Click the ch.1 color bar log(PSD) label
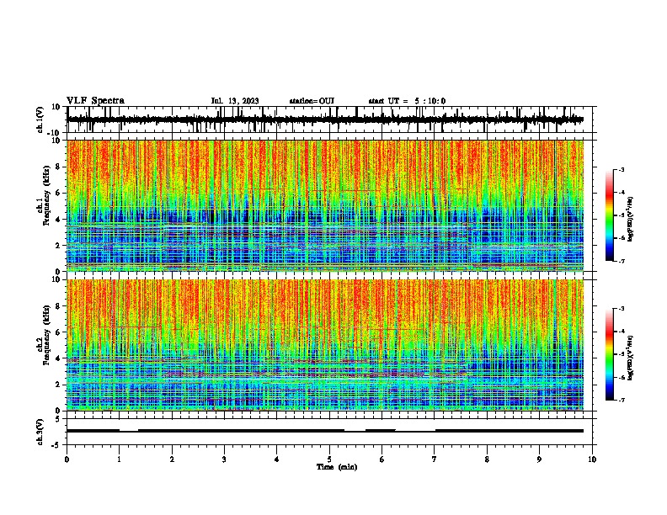The width and height of the screenshot is (667, 515). (631, 220)
